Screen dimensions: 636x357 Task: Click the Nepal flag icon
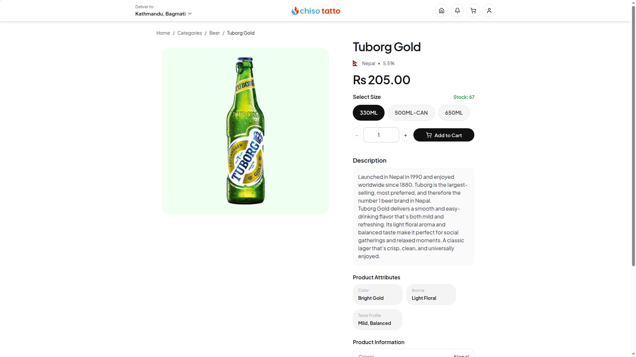pos(355,63)
